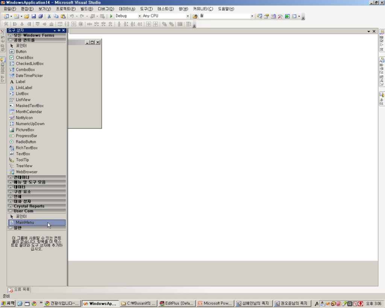Click the Align Lefts layout icon

click(x=15, y=24)
